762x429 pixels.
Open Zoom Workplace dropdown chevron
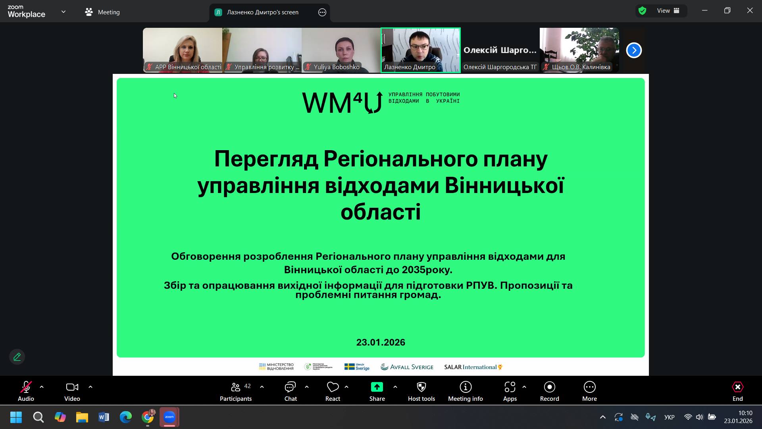coord(63,12)
